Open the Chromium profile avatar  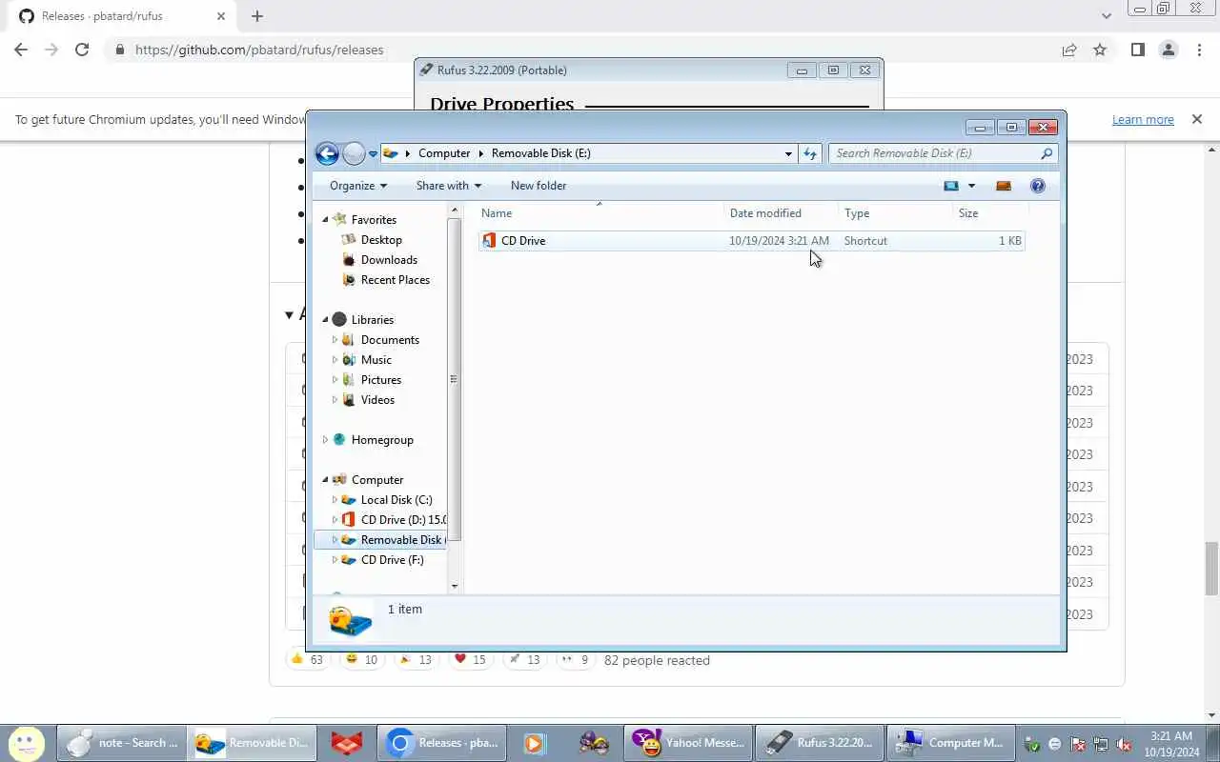1169,50
